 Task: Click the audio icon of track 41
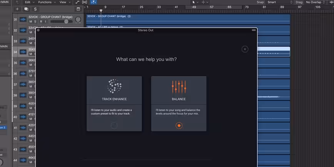23,128
